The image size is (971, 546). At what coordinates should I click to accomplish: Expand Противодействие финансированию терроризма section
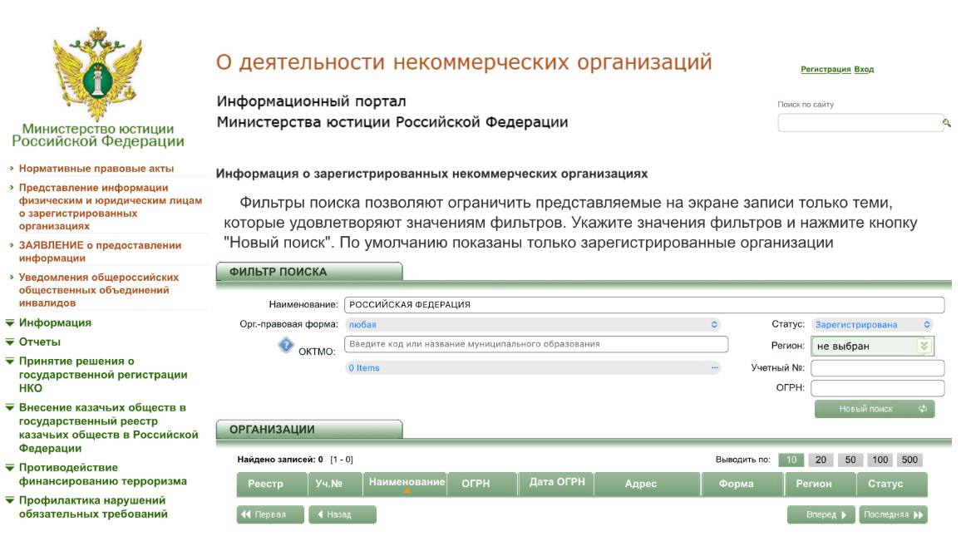click(x=102, y=474)
